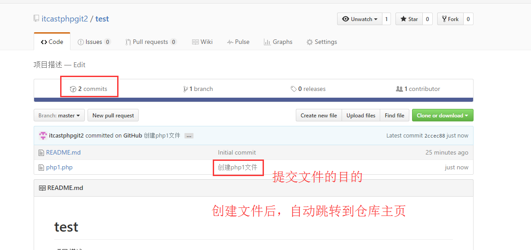Open the Branch: master dropdown

(x=59, y=115)
